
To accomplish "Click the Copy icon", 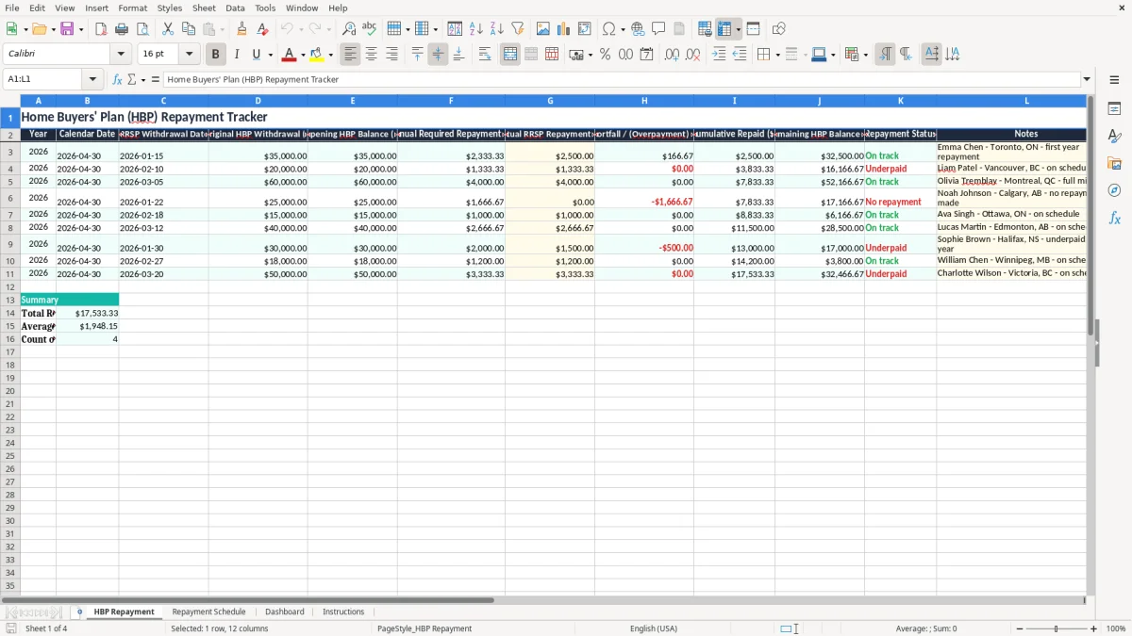I will 189,29.
